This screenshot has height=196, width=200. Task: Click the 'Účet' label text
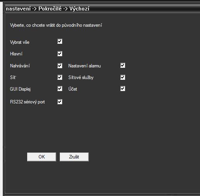(x=73, y=89)
